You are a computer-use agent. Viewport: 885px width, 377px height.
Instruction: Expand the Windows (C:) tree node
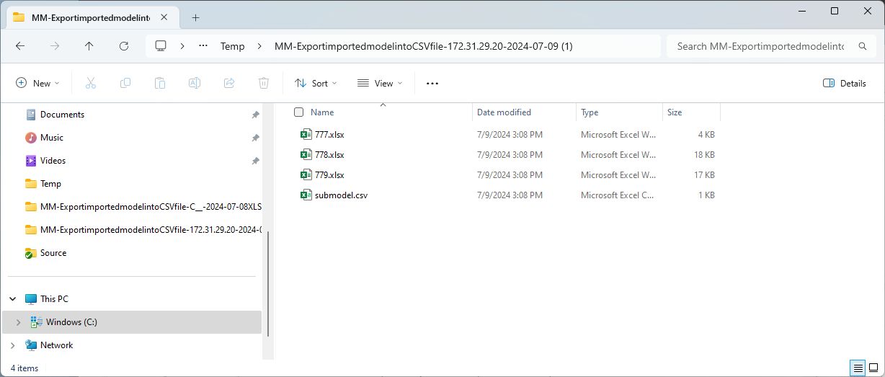click(x=18, y=322)
